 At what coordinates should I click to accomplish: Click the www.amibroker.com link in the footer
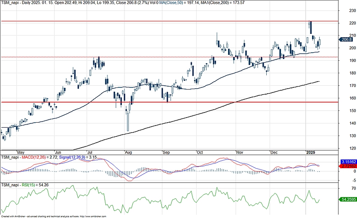(x=93, y=217)
